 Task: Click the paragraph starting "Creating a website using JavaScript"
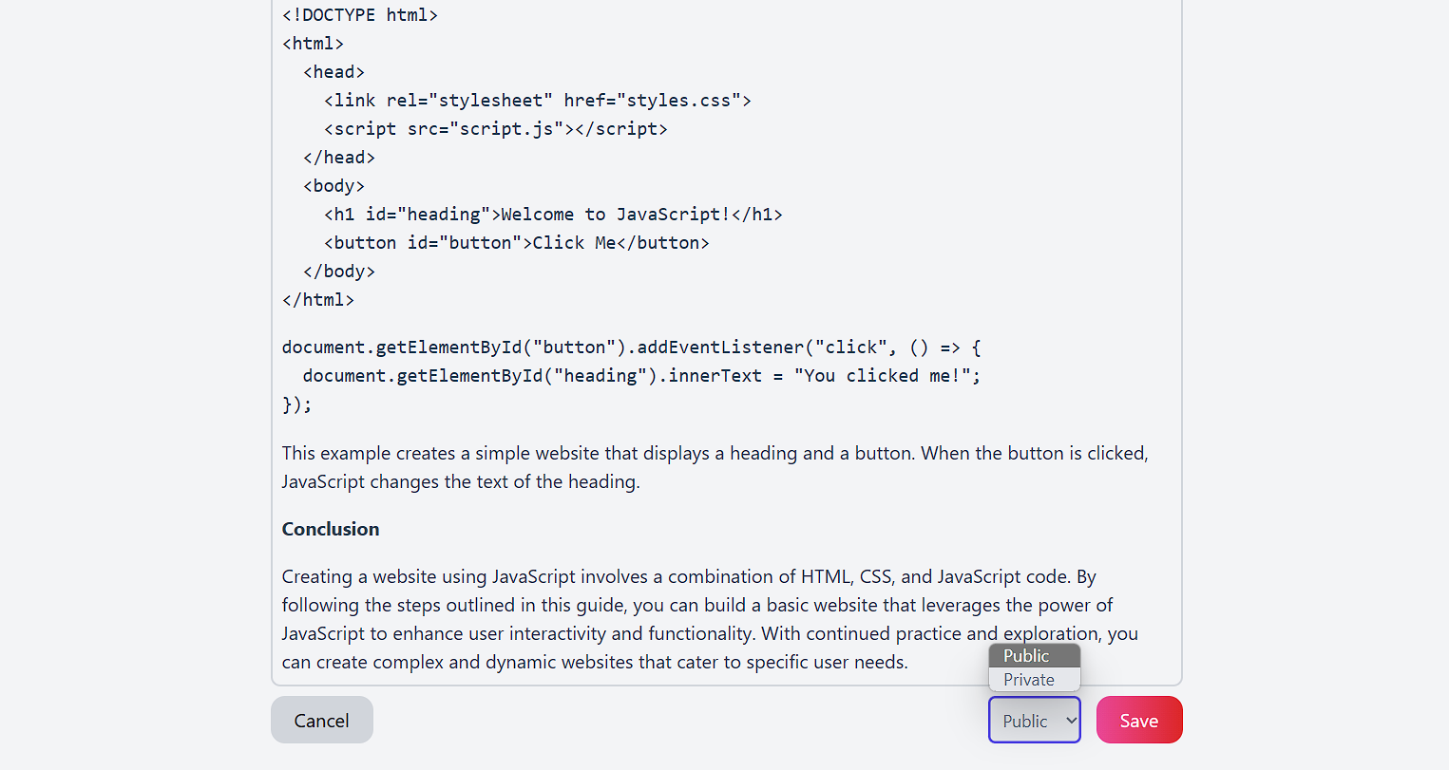click(x=710, y=619)
